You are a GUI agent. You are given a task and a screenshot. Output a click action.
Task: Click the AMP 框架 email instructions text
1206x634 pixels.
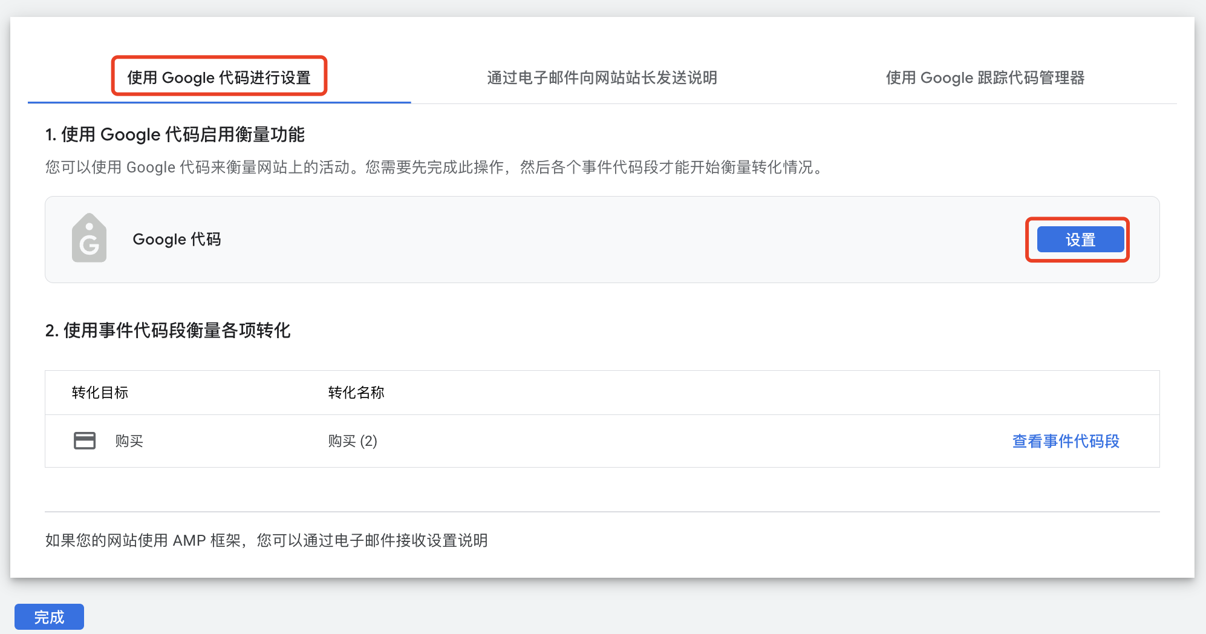(x=267, y=540)
